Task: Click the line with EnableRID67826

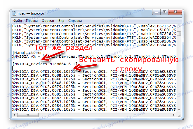Action: click(x=94, y=34)
